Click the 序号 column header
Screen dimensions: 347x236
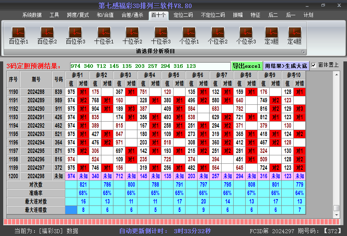13,79
